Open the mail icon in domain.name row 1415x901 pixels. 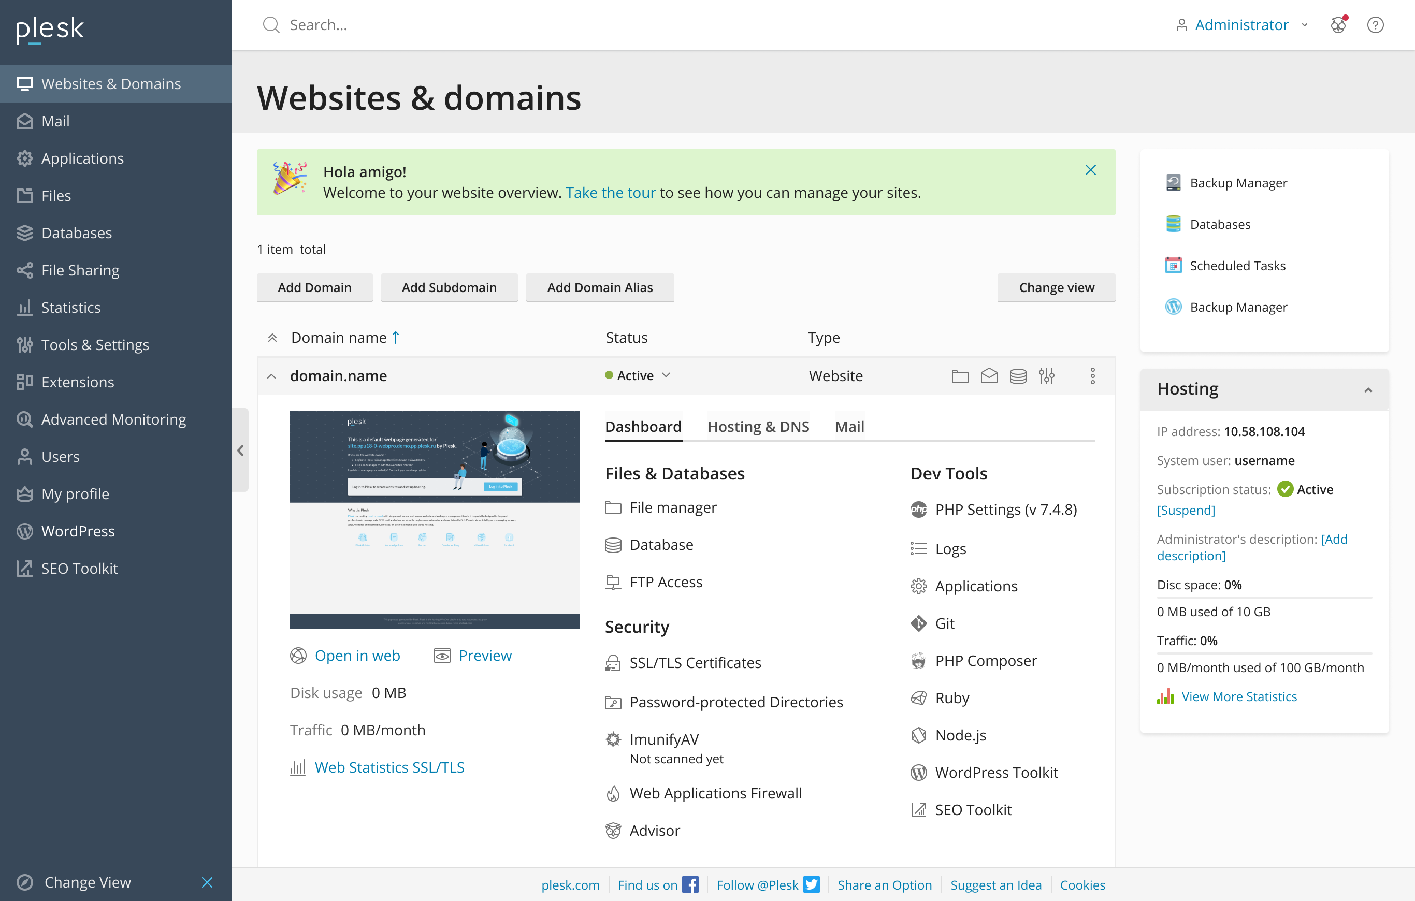[989, 376]
